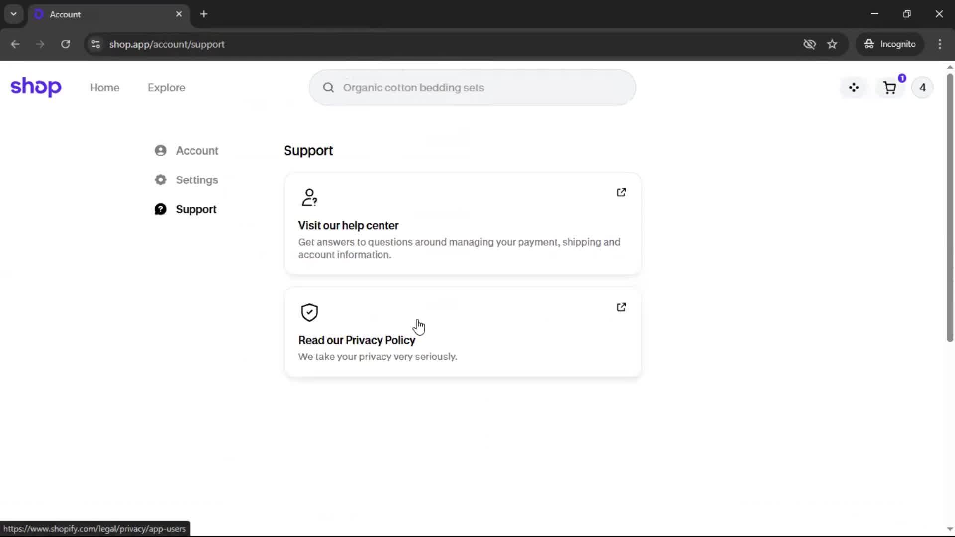Open the shopping cart icon

tap(889, 88)
